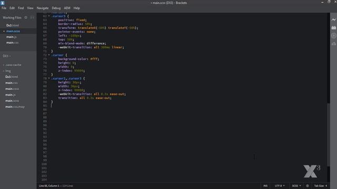Click z-index line 76 in .cursor rule
The height and width of the screenshot is (189, 337).
point(72,71)
